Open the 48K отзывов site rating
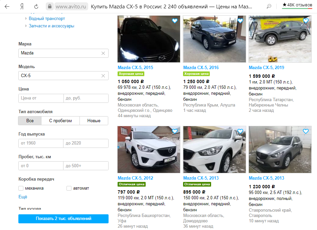This screenshot has width=317, height=230. click(x=297, y=5)
